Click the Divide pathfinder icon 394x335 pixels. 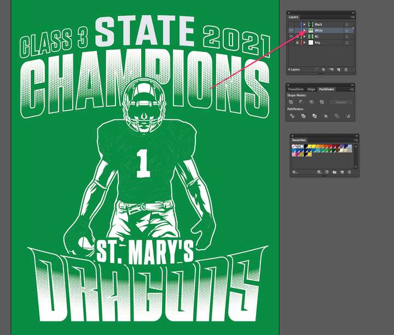tap(292, 116)
